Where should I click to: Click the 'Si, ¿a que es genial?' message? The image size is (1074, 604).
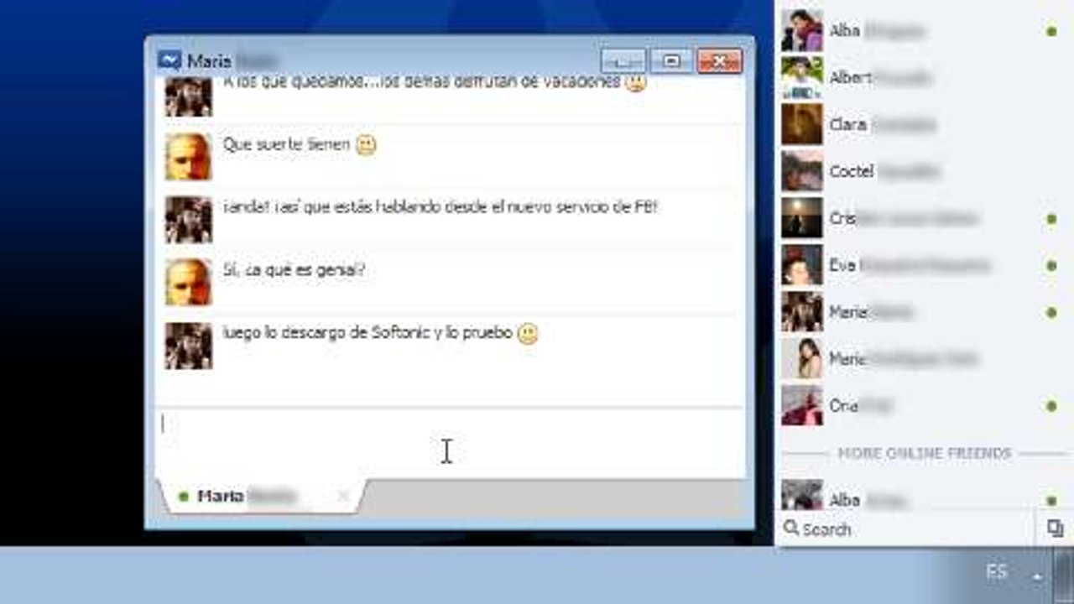294,270
